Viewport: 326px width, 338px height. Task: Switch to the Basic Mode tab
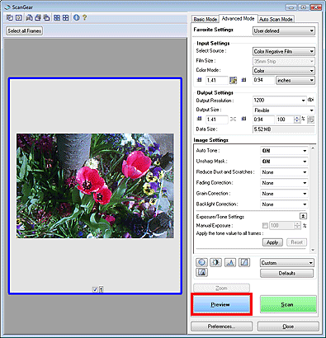tap(206, 19)
